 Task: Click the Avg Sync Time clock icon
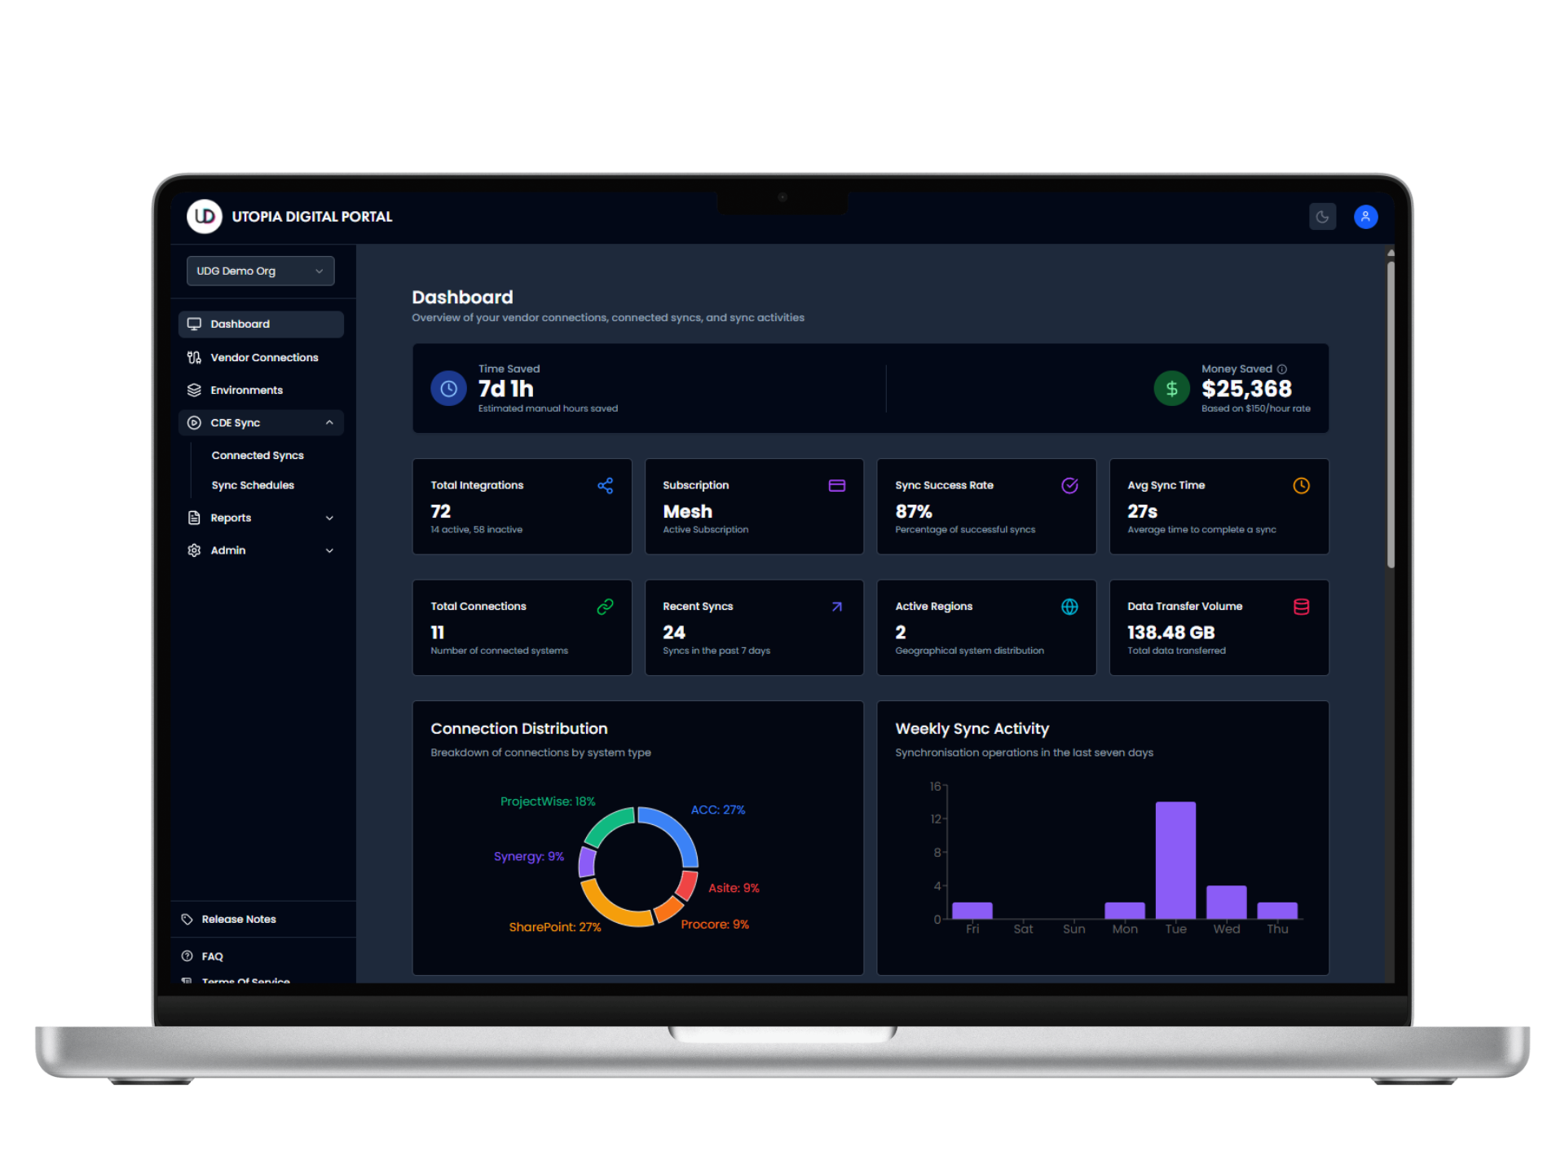pos(1301,486)
